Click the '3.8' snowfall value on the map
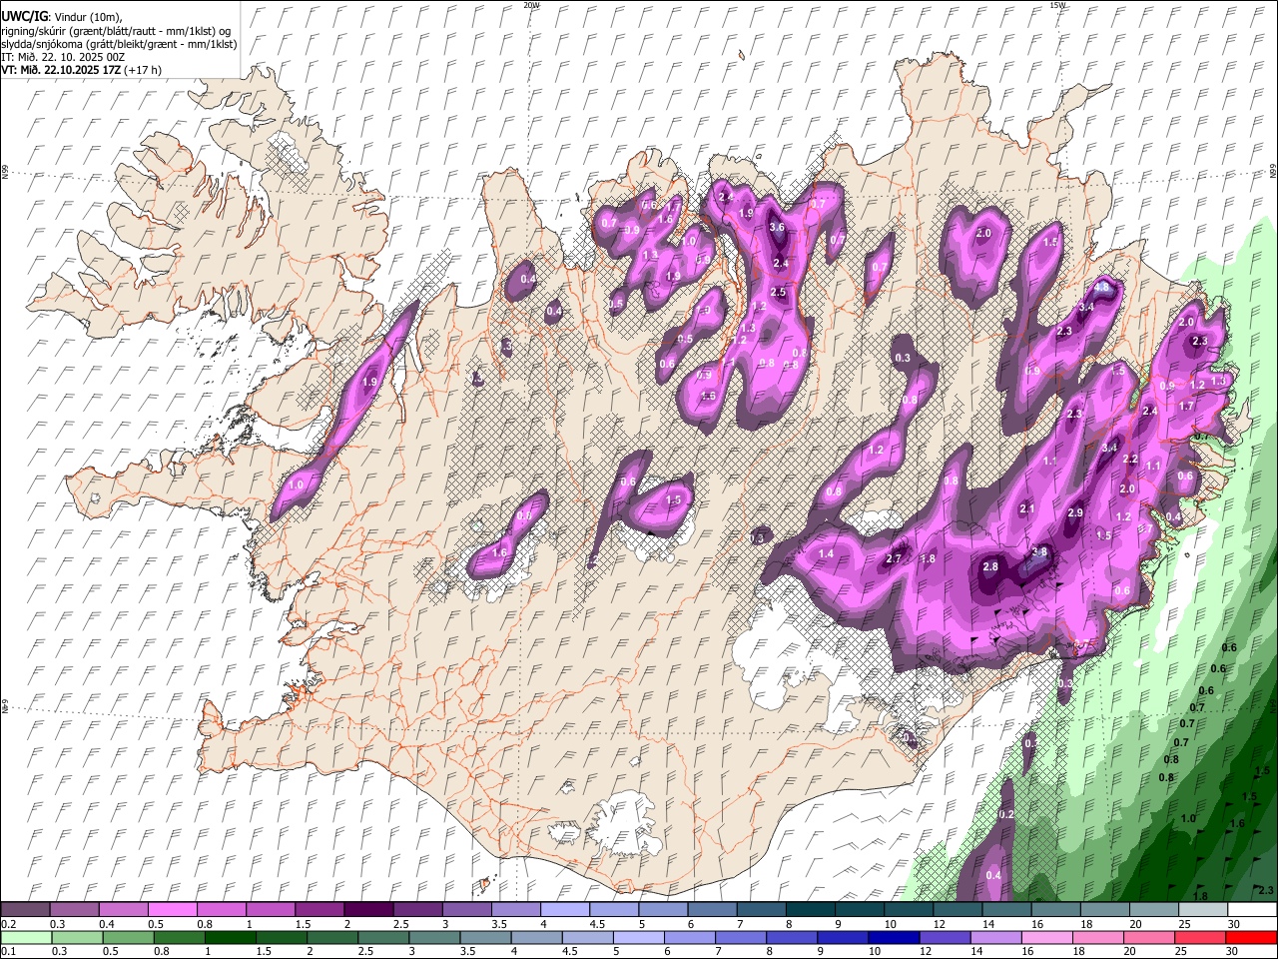Image resolution: width=1278 pixels, height=959 pixels. pyautogui.click(x=1039, y=551)
